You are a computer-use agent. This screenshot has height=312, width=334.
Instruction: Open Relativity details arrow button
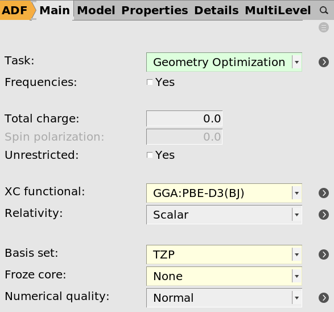point(324,215)
